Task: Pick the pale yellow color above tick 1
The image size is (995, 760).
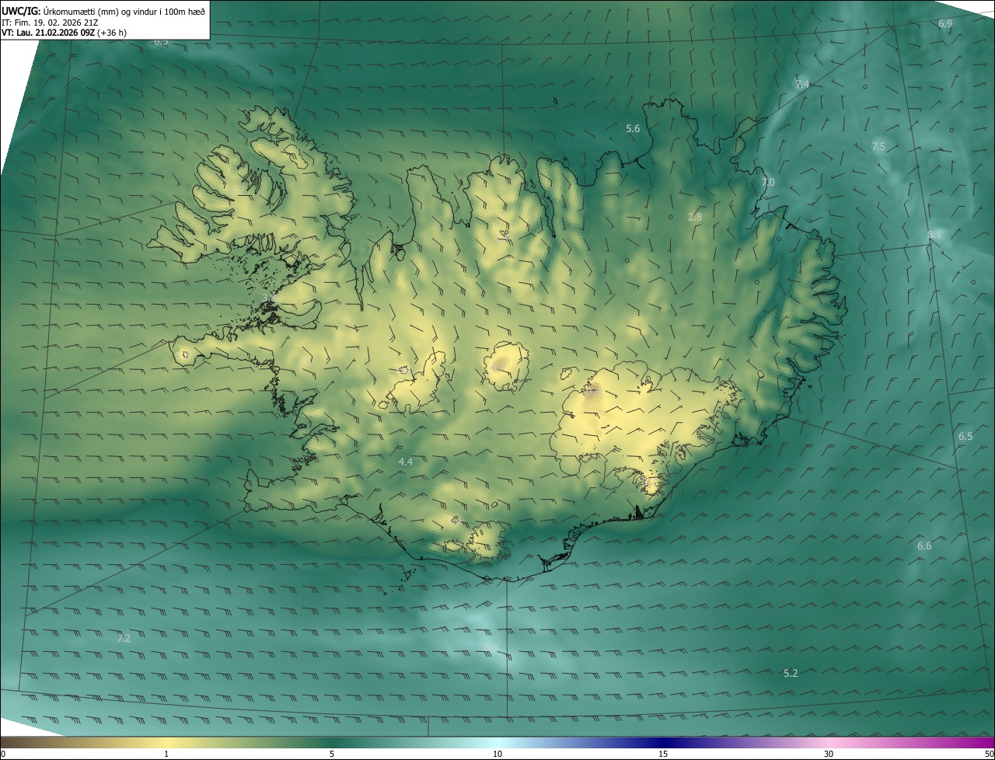Action: pos(166,742)
